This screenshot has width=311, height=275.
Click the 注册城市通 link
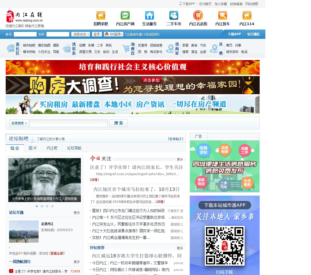tap(134, 34)
